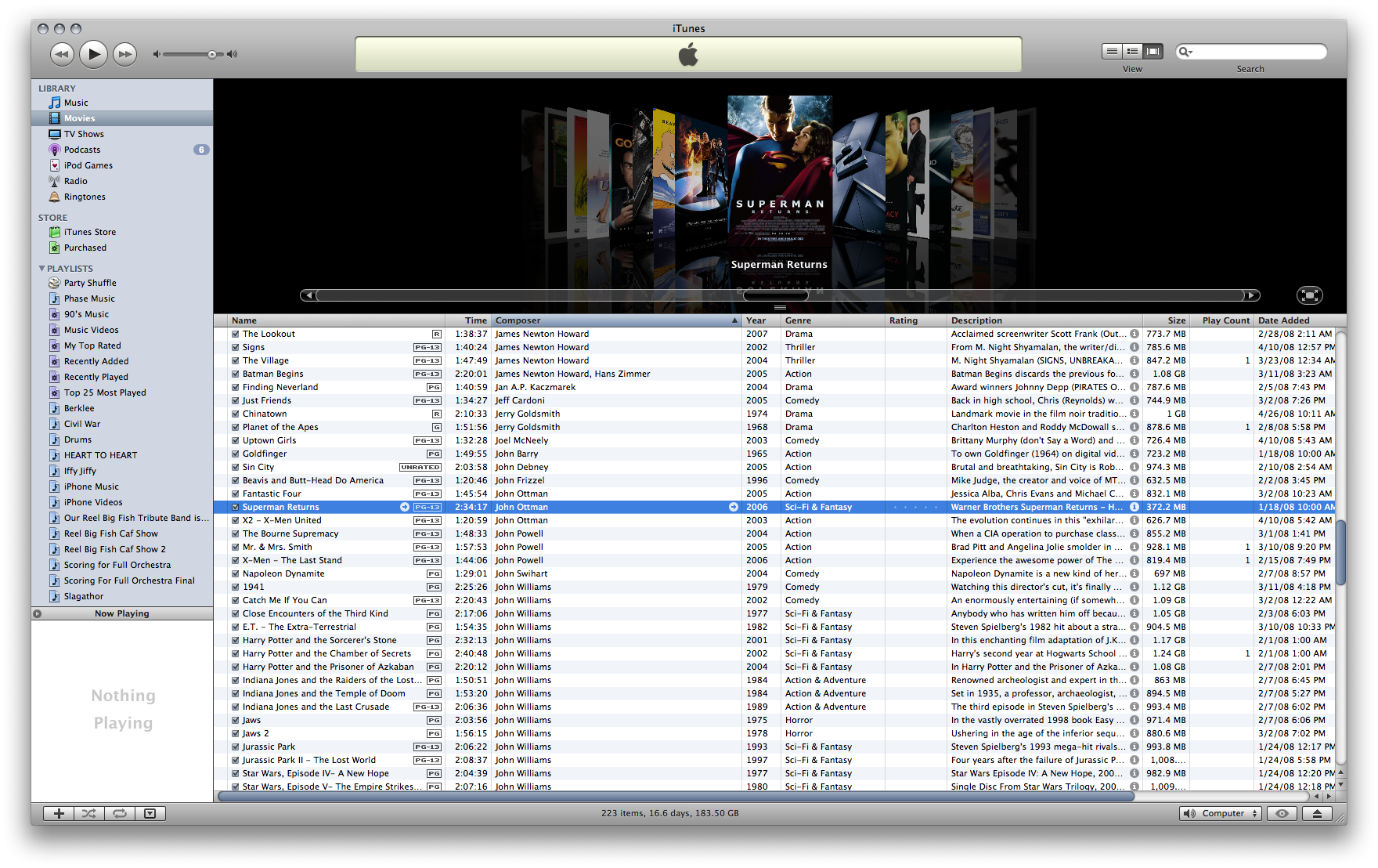Follow John Ottman composer arrow link
This screenshot has width=1378, height=868.
(734, 507)
